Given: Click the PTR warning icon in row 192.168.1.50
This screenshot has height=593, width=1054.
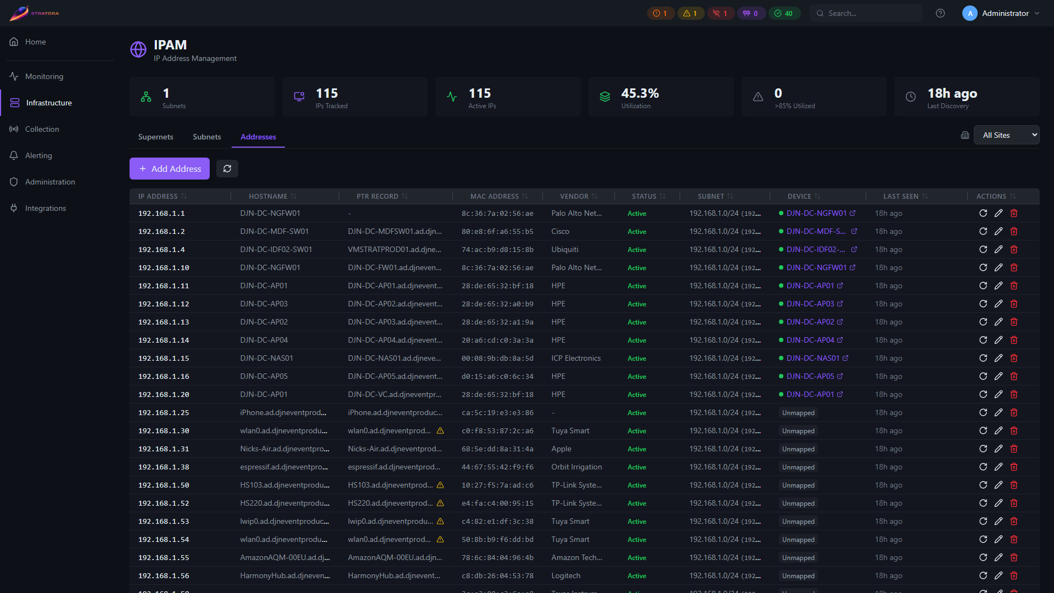Looking at the screenshot, I should click(x=440, y=485).
